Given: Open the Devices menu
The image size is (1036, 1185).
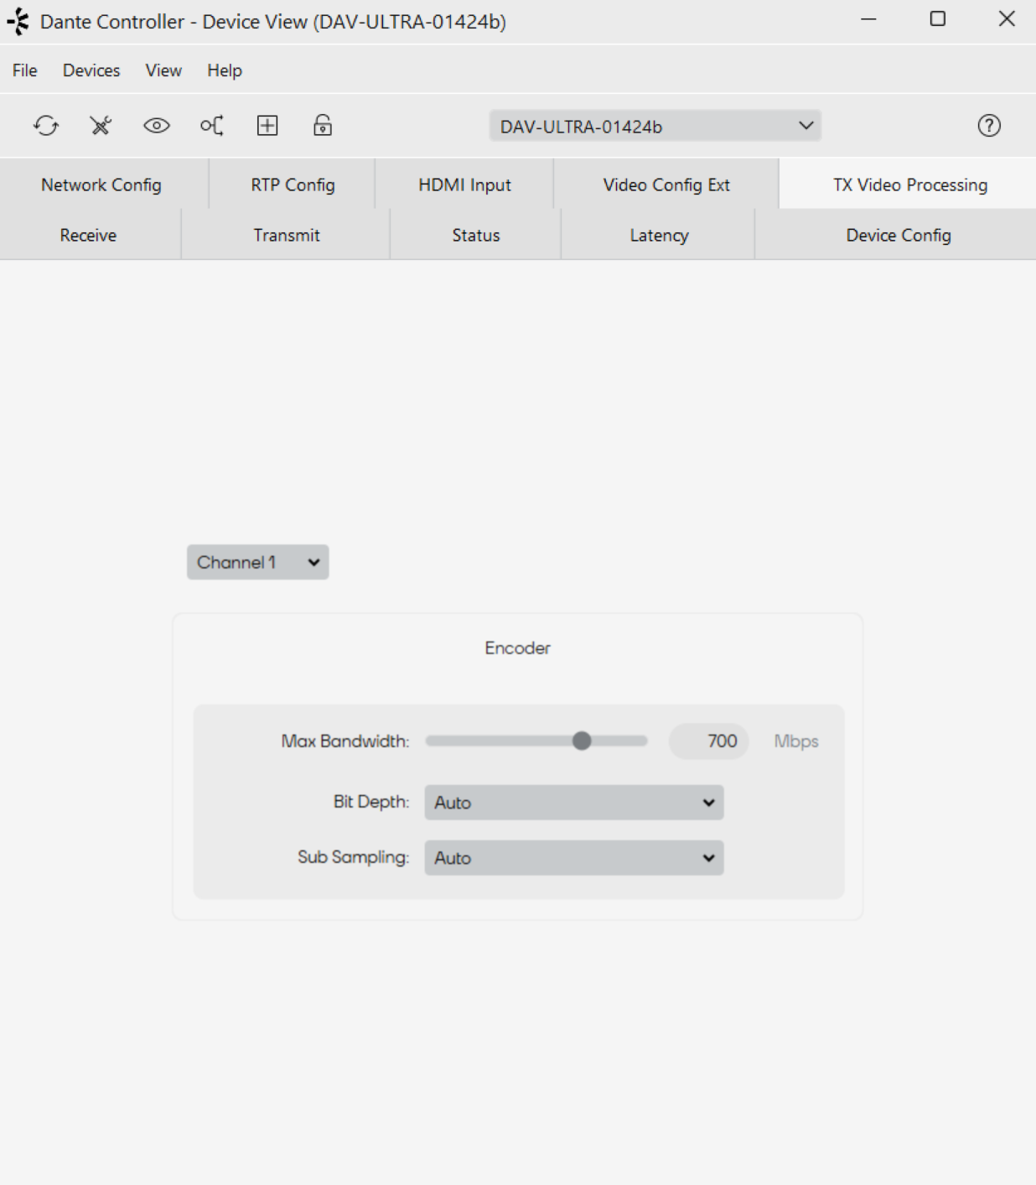Looking at the screenshot, I should click(x=91, y=70).
